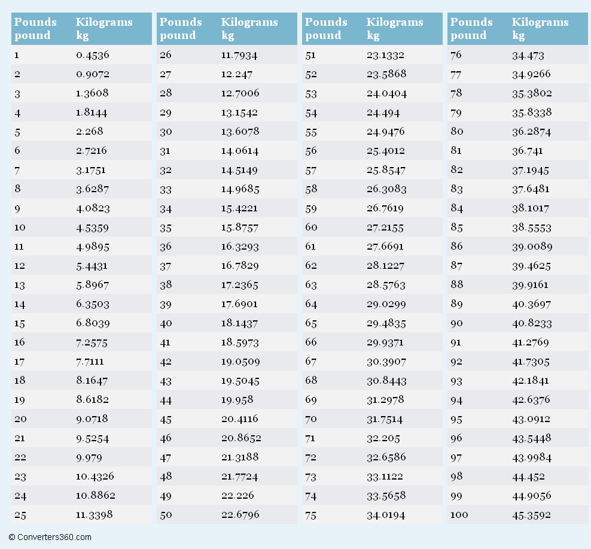Screen dimensions: 591x549
Task: Click the fourth table's Kilograms header
Action: [x=540, y=29]
